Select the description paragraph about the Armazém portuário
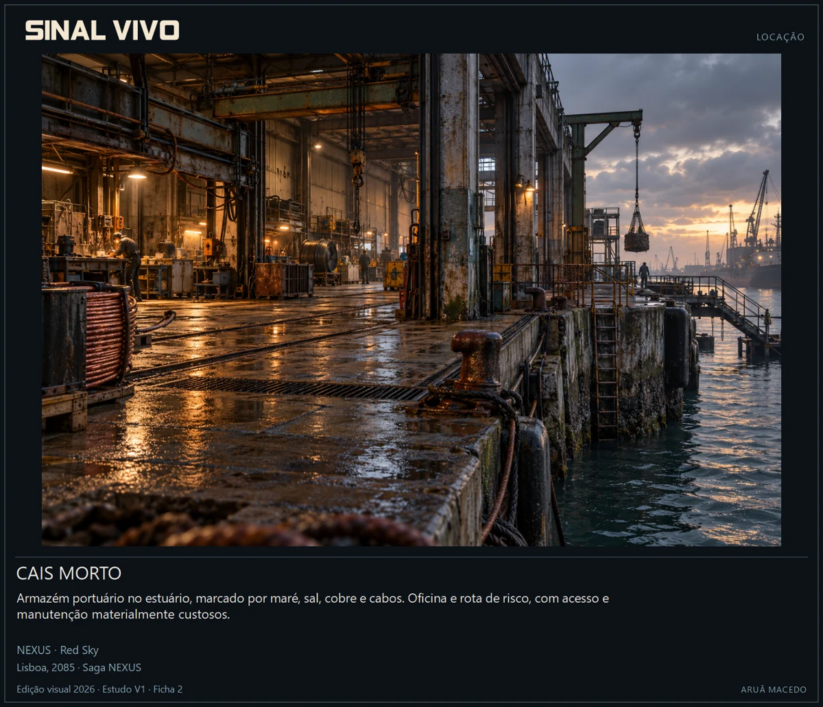This screenshot has height=707, width=823. pos(313,606)
